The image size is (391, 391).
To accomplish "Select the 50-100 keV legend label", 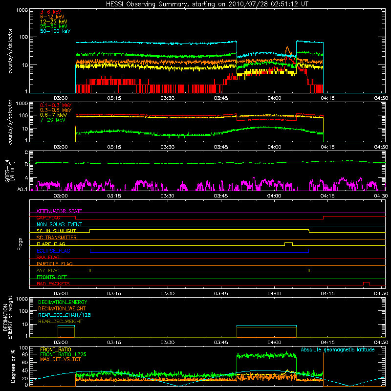I will pyautogui.click(x=55, y=31).
